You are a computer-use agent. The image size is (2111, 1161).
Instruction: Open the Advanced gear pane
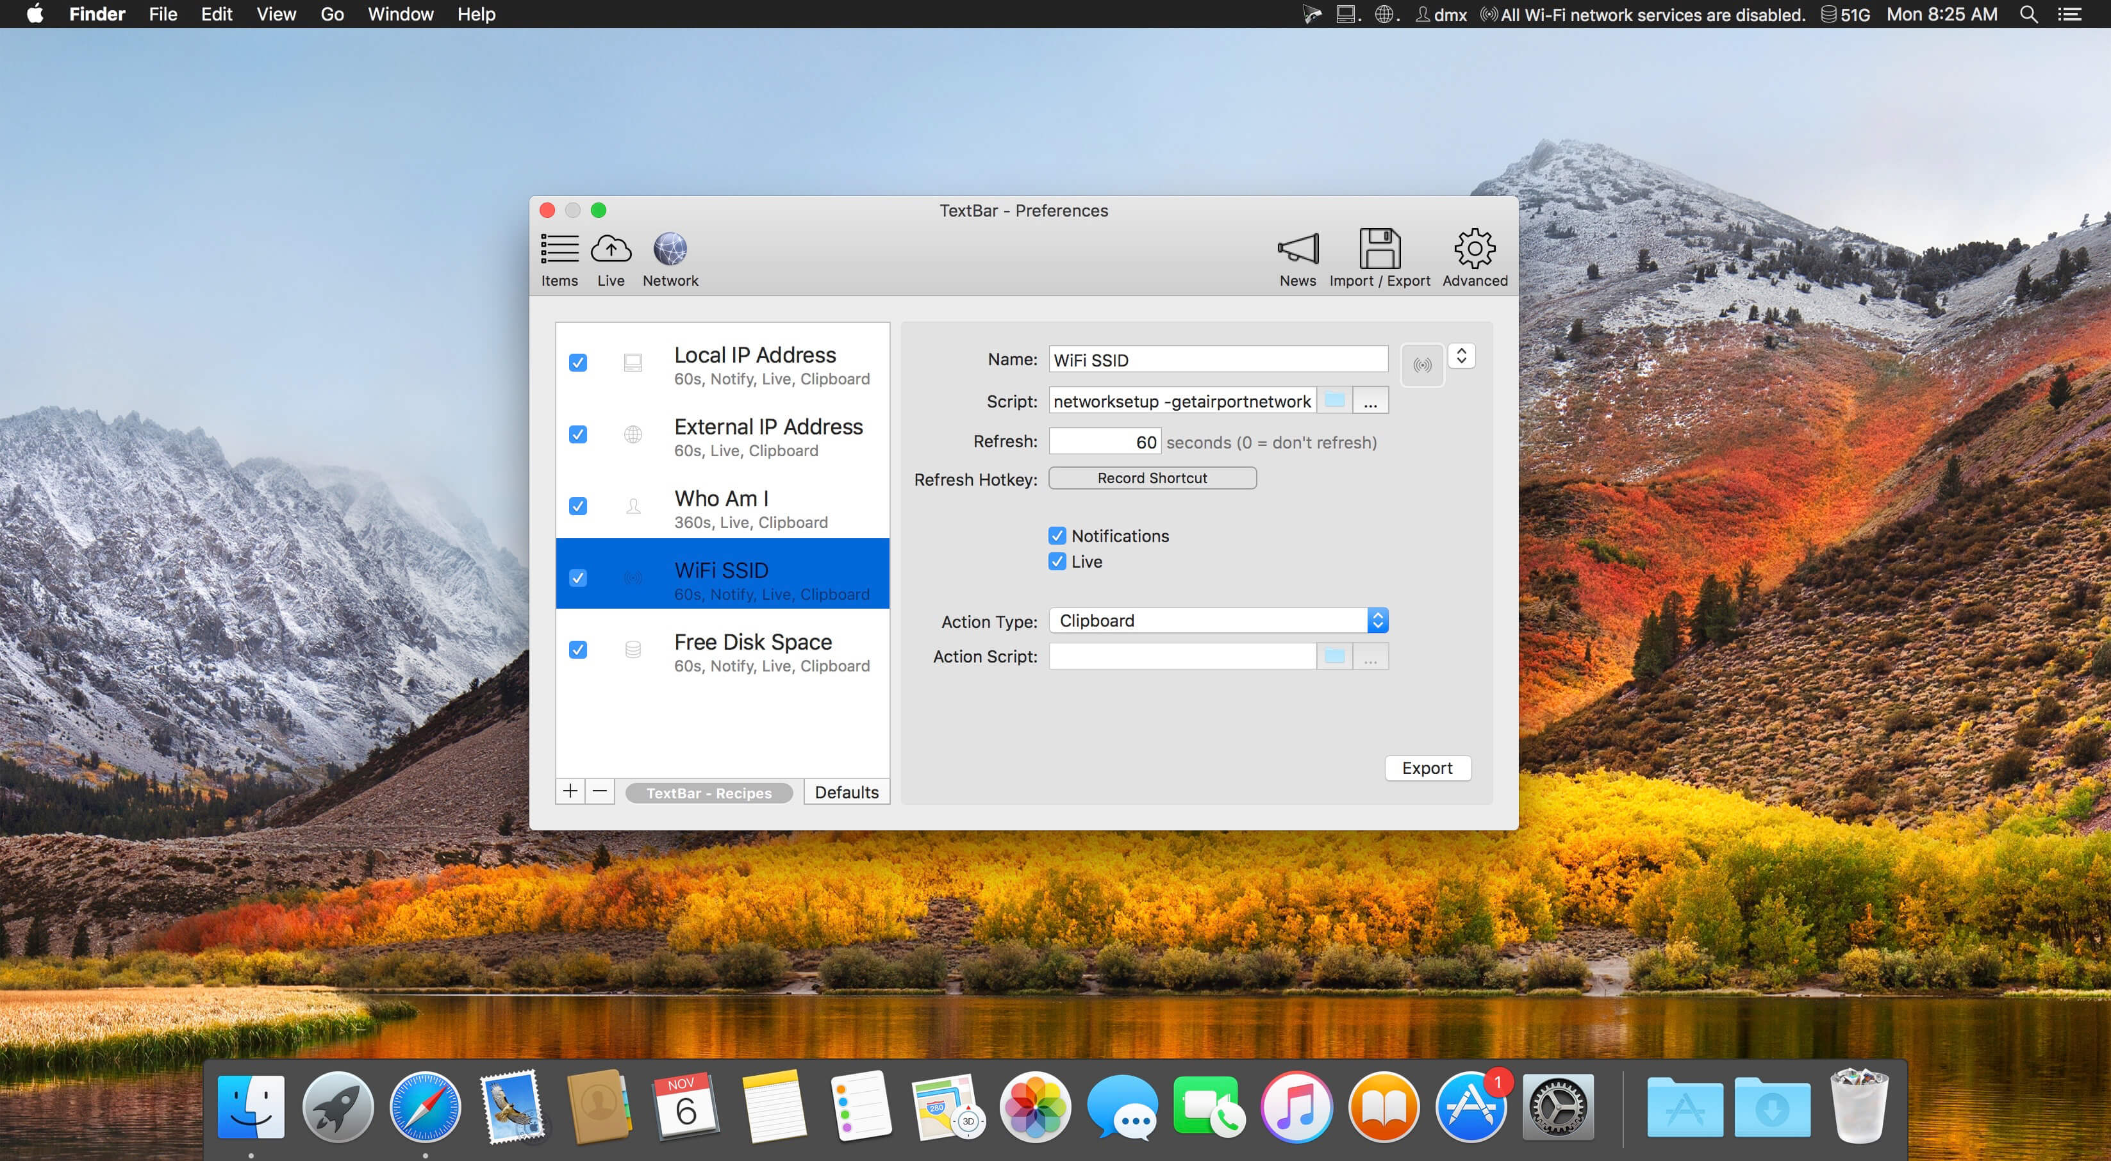pyautogui.click(x=1474, y=258)
